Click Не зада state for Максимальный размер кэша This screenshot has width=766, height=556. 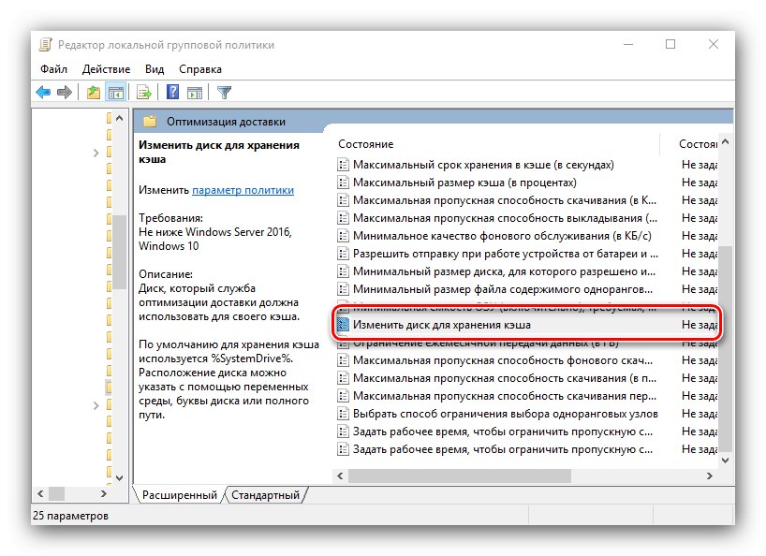coord(700,183)
